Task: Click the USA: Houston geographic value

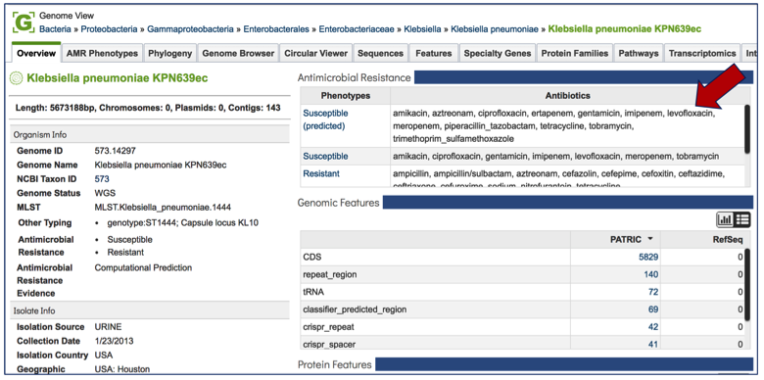Action: point(122,369)
